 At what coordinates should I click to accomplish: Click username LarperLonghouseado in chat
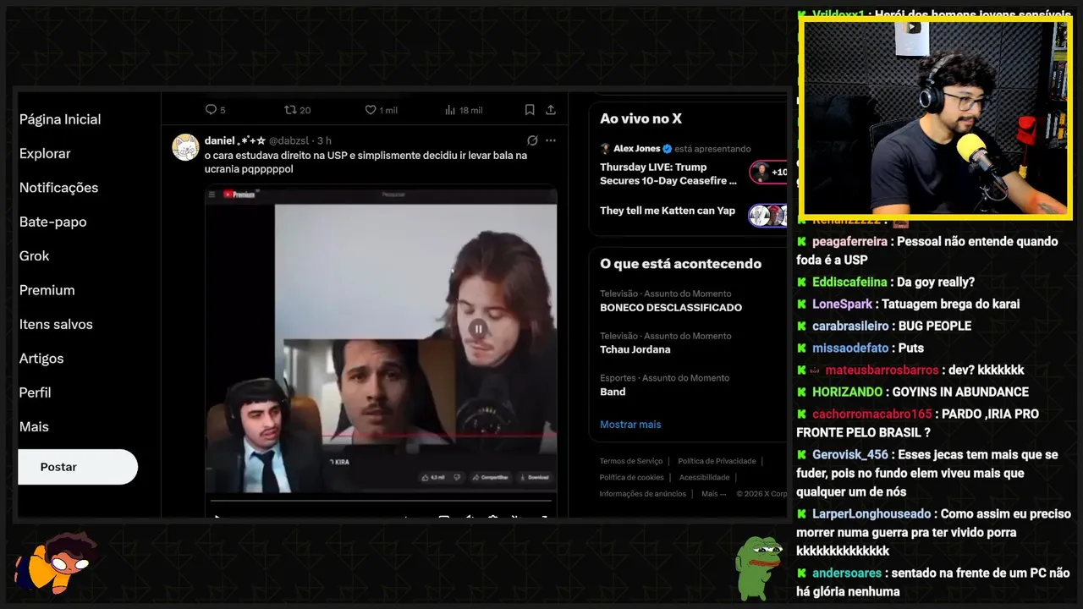click(871, 513)
